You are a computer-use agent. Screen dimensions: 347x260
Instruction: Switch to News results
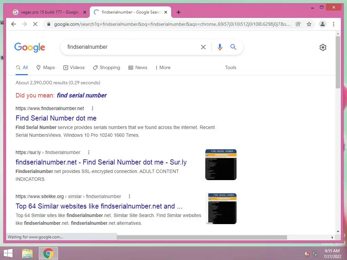tap(138, 67)
